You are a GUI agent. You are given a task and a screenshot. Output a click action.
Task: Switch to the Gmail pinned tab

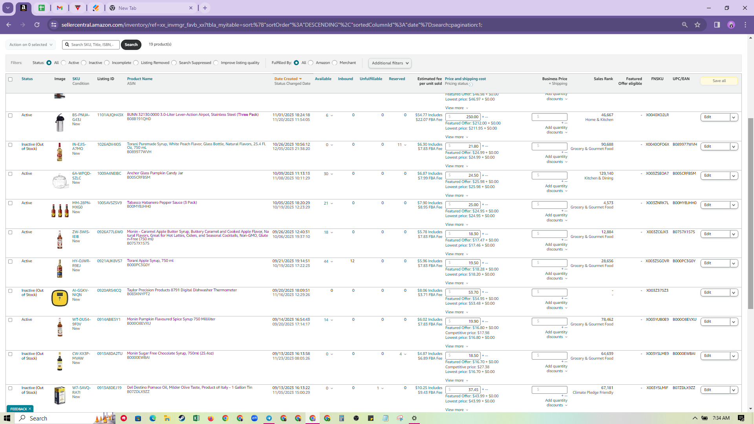(x=60, y=8)
